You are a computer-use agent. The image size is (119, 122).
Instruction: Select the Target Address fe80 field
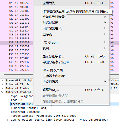(x=44, y=116)
